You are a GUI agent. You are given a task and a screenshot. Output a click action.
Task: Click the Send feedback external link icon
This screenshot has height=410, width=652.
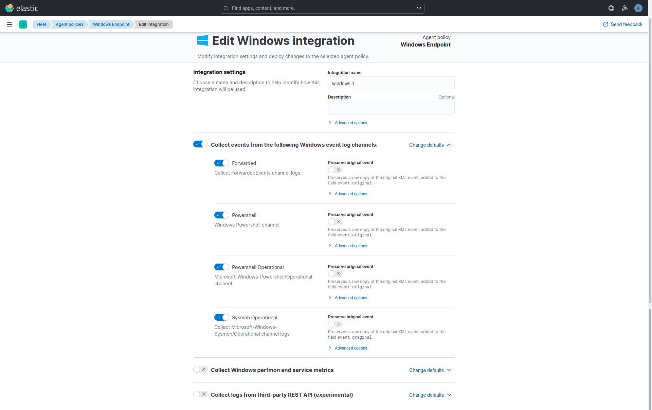(605, 24)
